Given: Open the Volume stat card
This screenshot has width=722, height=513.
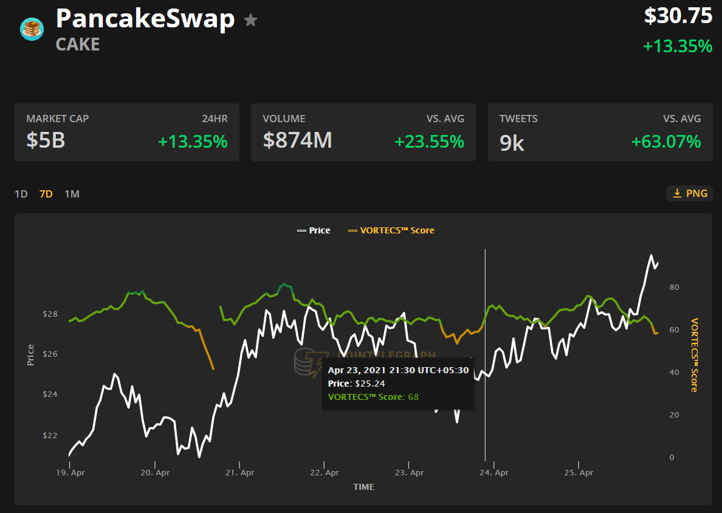Looking at the screenshot, I should (x=363, y=132).
